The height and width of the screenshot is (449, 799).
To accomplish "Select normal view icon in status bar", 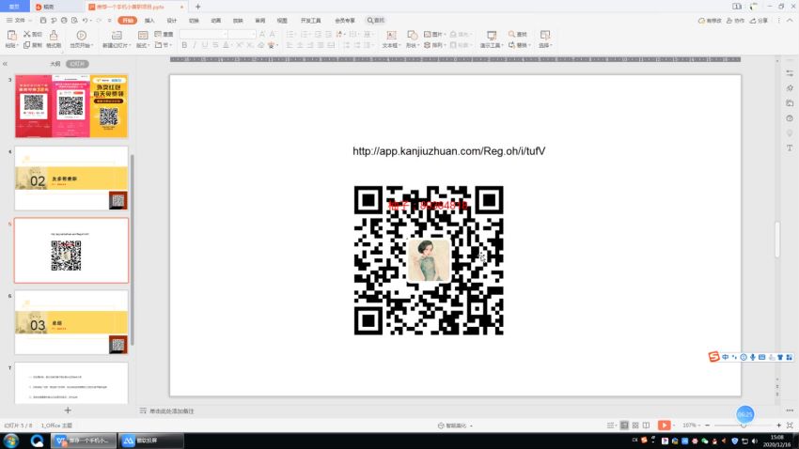I will tap(624, 426).
